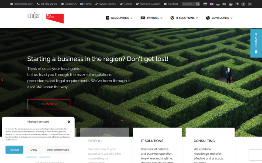Click the hero headline Starting a business in the region
The height and width of the screenshot is (163, 262).
pyautogui.click(x=98, y=59)
